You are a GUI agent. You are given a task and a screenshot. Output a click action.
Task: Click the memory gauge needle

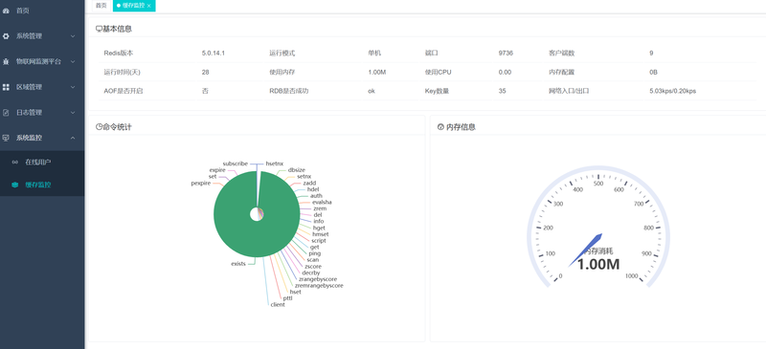pyautogui.click(x=585, y=251)
